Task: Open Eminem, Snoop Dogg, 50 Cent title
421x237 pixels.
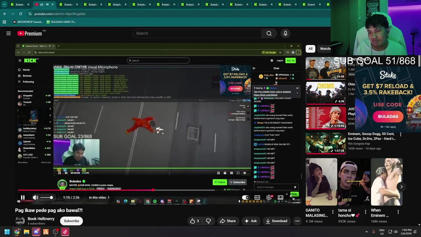Action: [371, 136]
